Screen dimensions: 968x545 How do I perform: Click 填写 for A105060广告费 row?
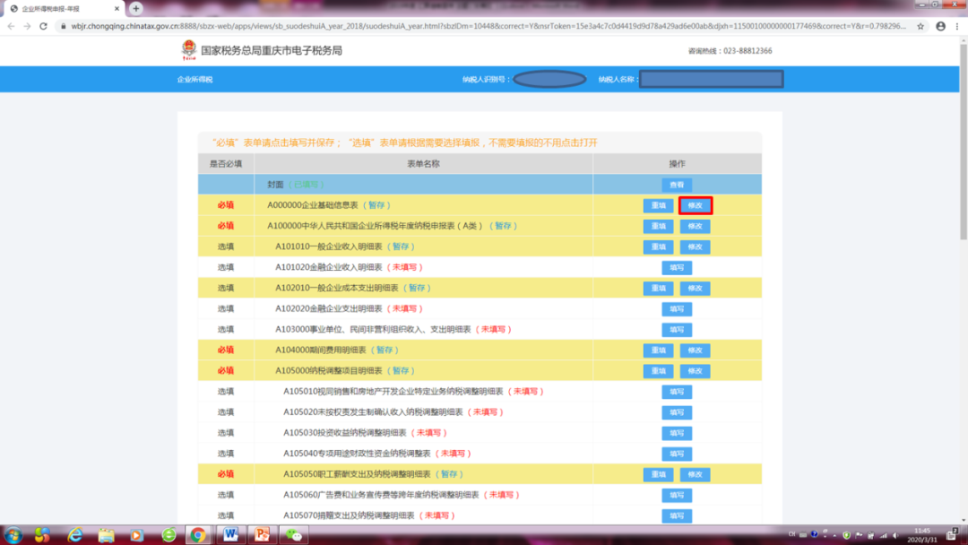coord(677,495)
